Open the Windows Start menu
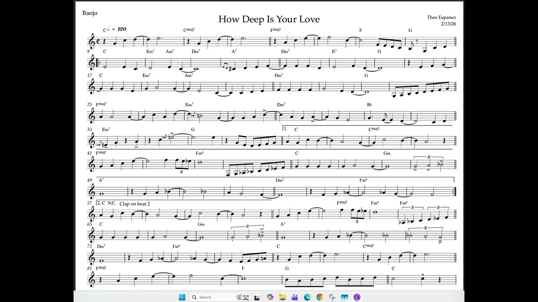538x302 pixels. click(x=182, y=297)
